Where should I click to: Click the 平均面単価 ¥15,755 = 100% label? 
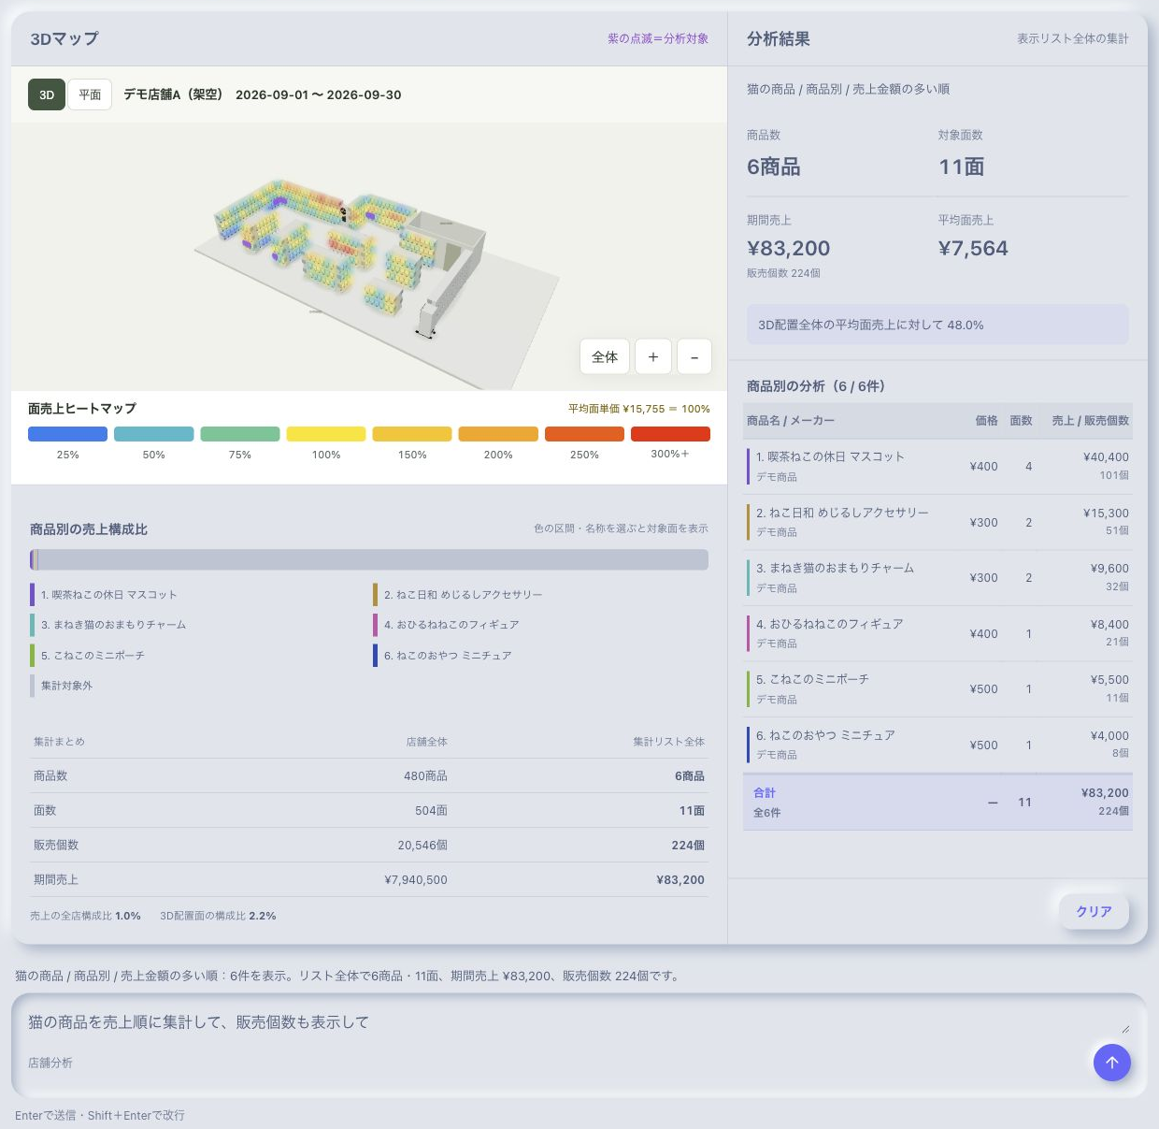pos(639,409)
